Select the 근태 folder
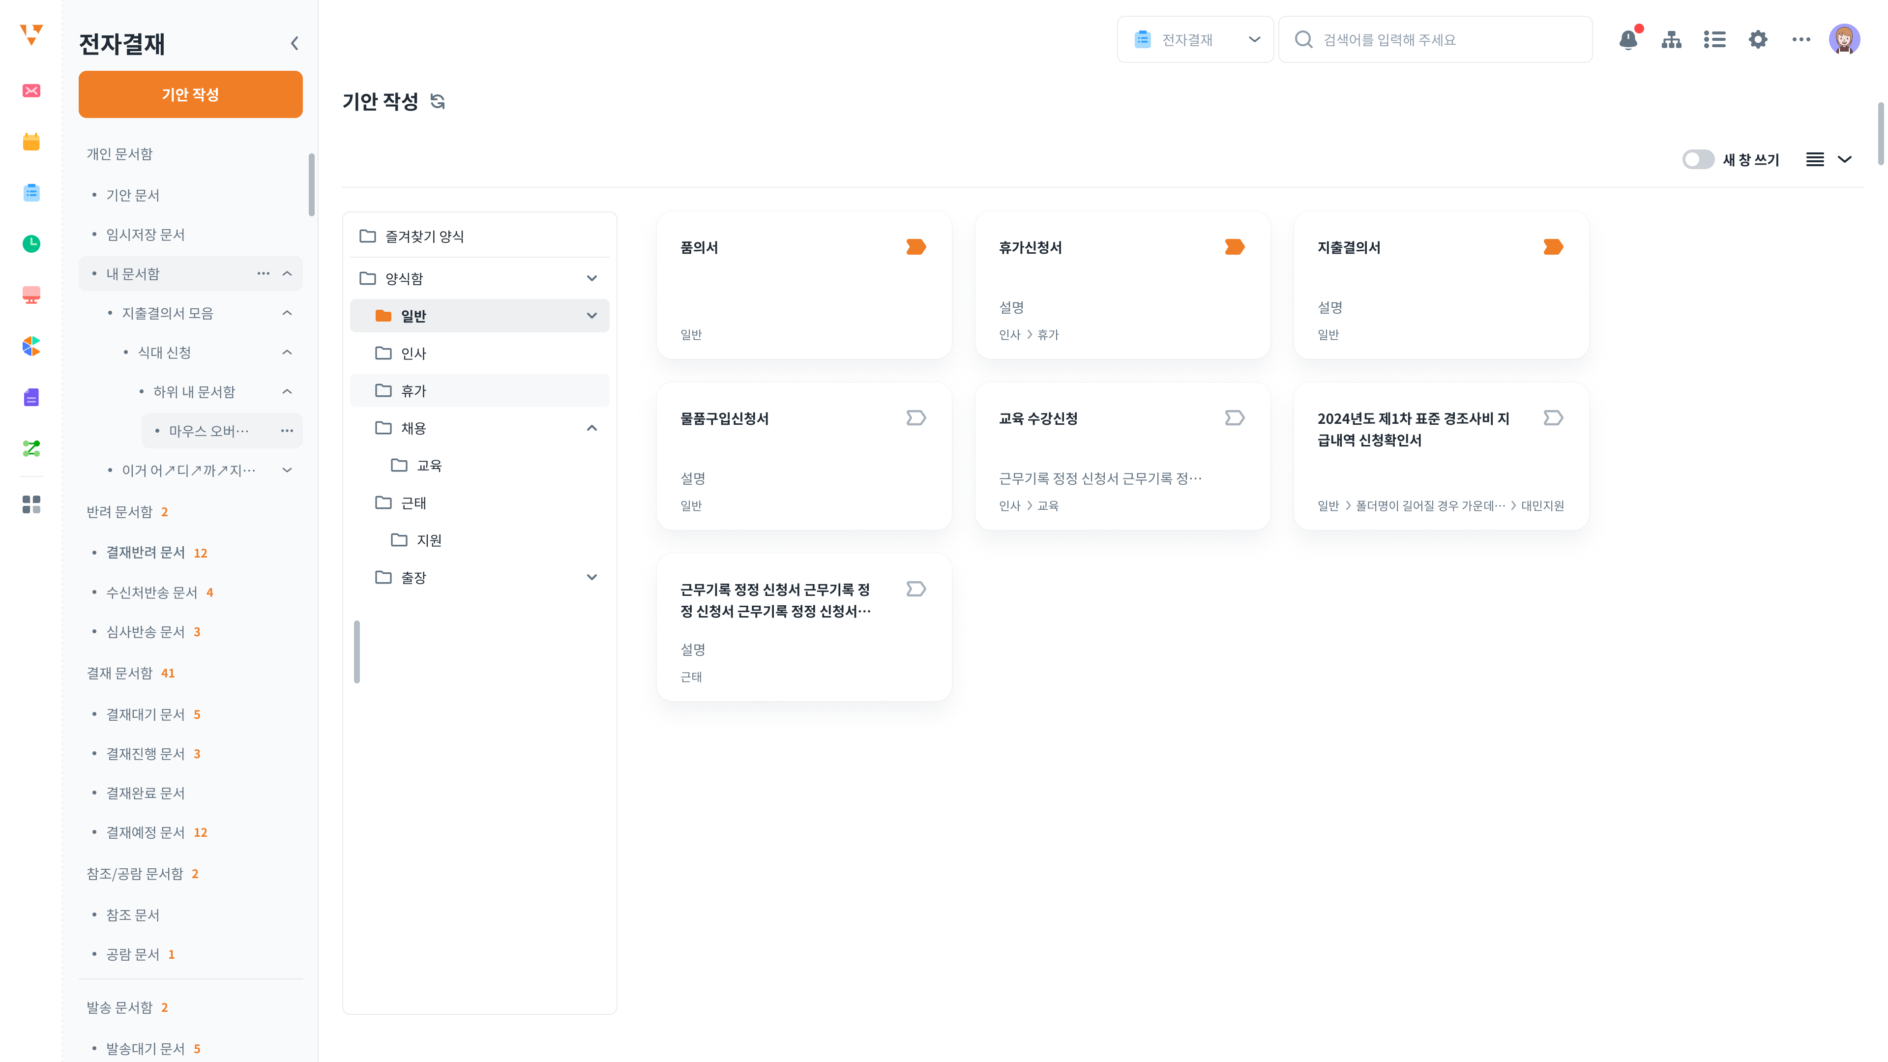Viewport: 1888px width, 1062px height. pyautogui.click(x=480, y=503)
